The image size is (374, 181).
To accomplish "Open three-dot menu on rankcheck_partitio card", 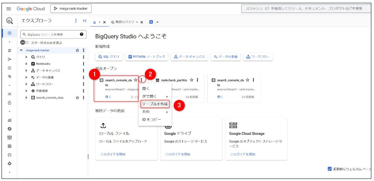I will point(197,80).
